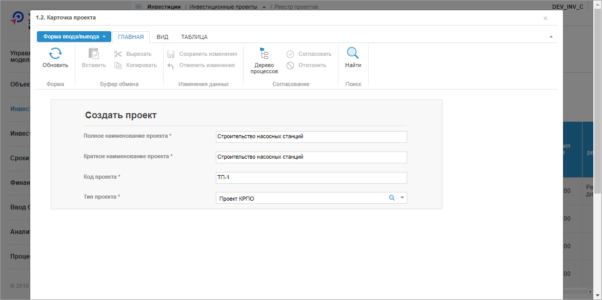Open hamburger menu beside Инвестиции
The height and width of the screenshot is (300, 602).
coord(138,7)
